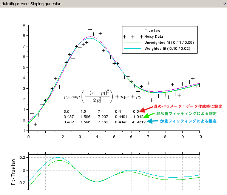This screenshot has width=227, height=195.
Task: Click the p3.exp gaussian formula text
Action: coord(102,95)
